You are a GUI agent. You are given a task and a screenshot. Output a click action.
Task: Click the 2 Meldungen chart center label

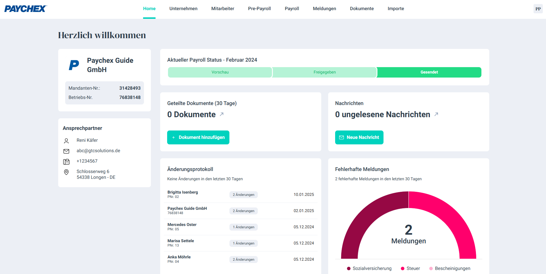pyautogui.click(x=408, y=234)
